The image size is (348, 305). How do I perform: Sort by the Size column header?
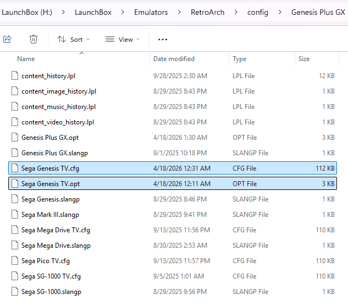click(x=304, y=59)
